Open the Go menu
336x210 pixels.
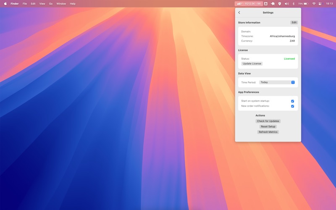[51, 4]
